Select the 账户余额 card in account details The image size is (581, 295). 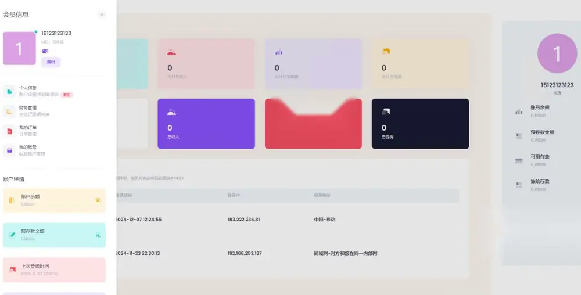[x=54, y=200]
